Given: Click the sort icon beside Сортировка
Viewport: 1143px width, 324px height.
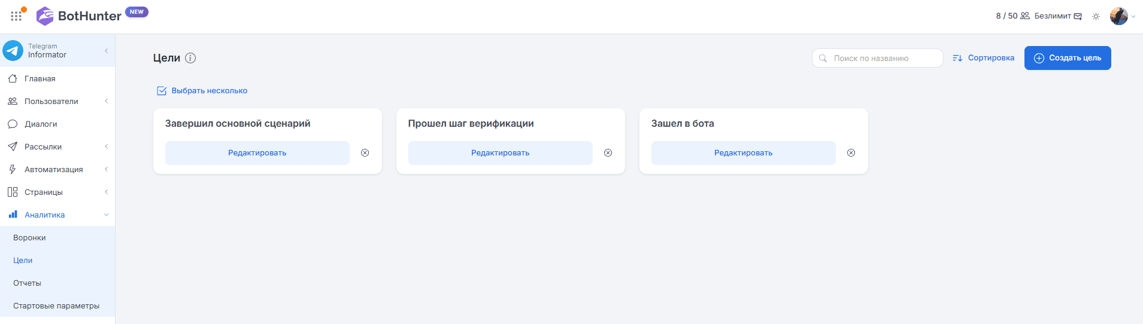Looking at the screenshot, I should tap(957, 58).
